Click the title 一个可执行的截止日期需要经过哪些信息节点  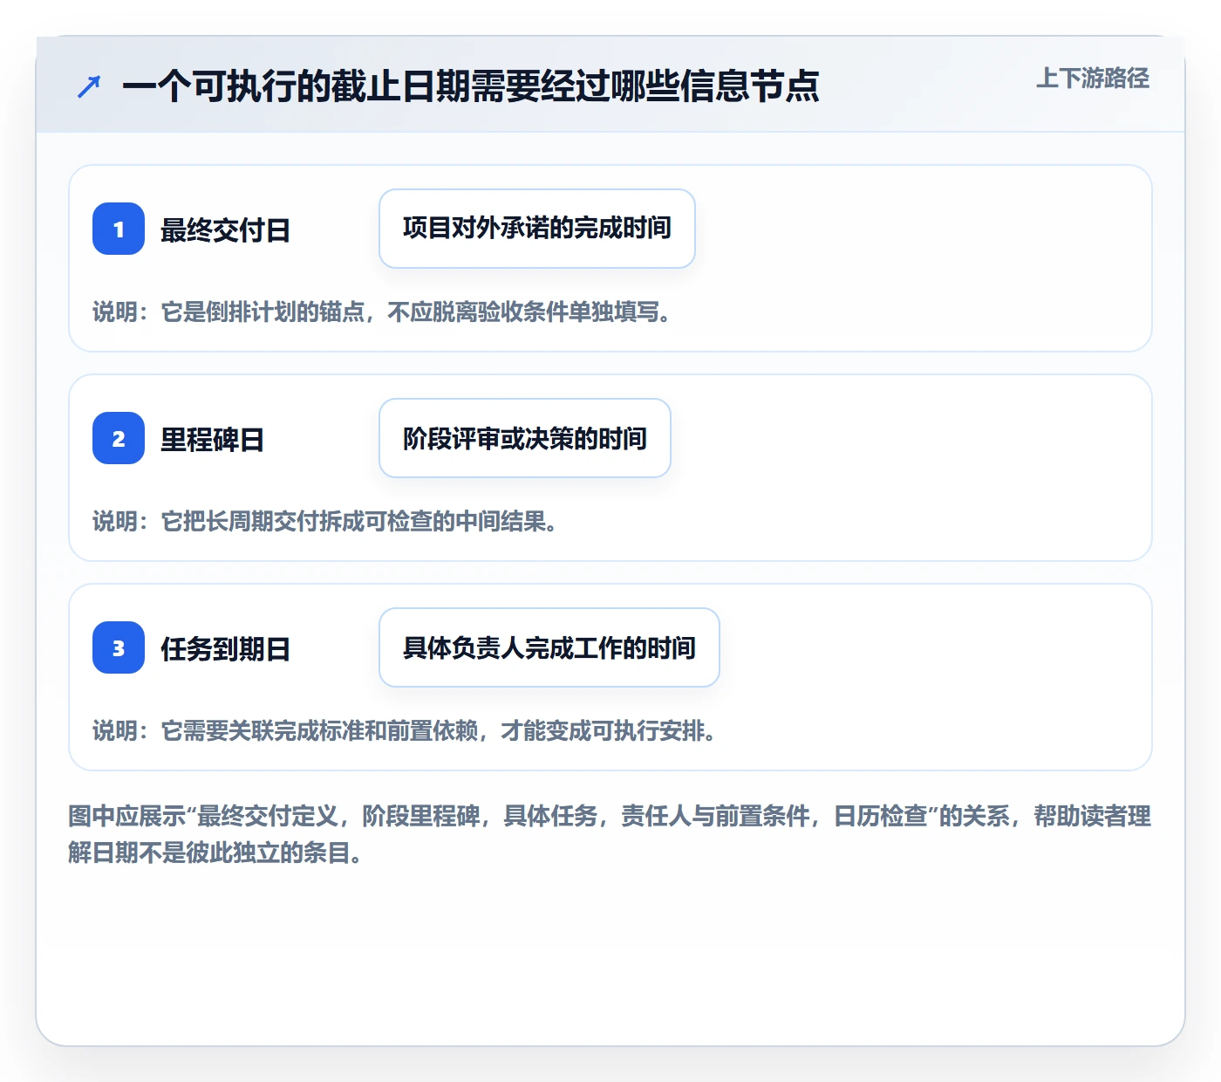[471, 86]
